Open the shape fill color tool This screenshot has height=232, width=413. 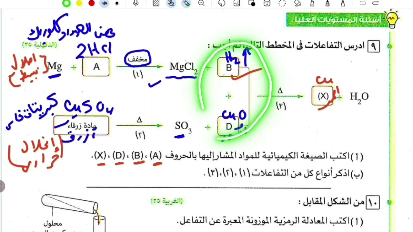pyautogui.click(x=252, y=3)
